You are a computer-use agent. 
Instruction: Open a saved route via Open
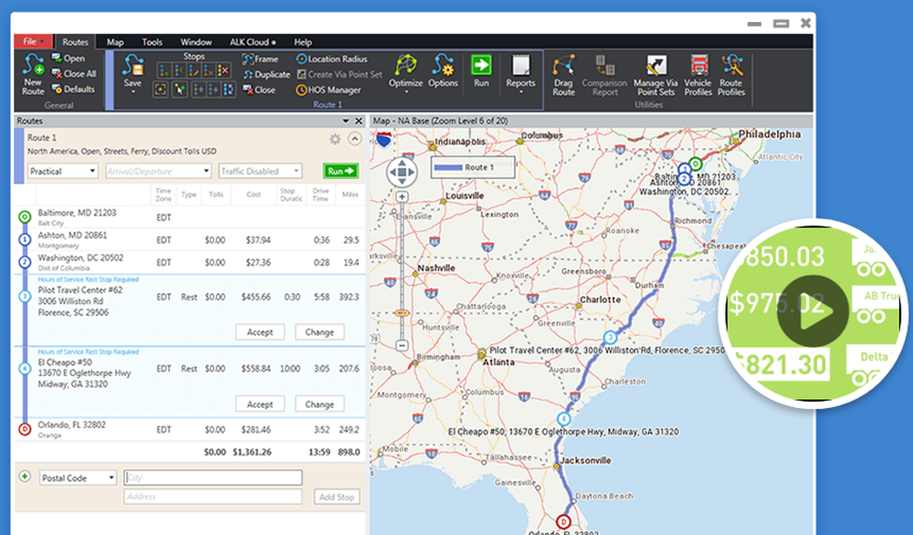tap(68, 58)
